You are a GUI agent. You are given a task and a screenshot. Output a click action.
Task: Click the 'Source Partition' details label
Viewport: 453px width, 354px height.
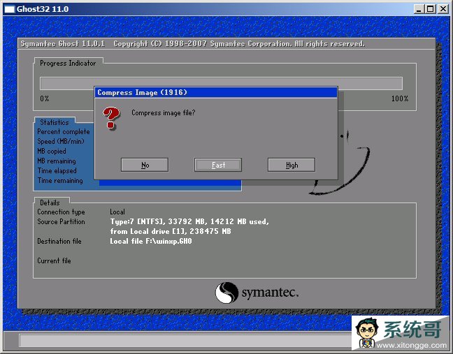tap(62, 222)
